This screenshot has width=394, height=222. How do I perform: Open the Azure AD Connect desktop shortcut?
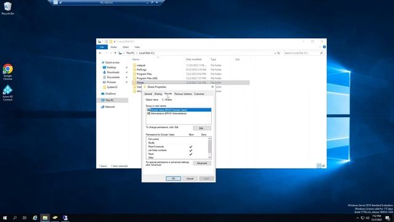(7, 92)
